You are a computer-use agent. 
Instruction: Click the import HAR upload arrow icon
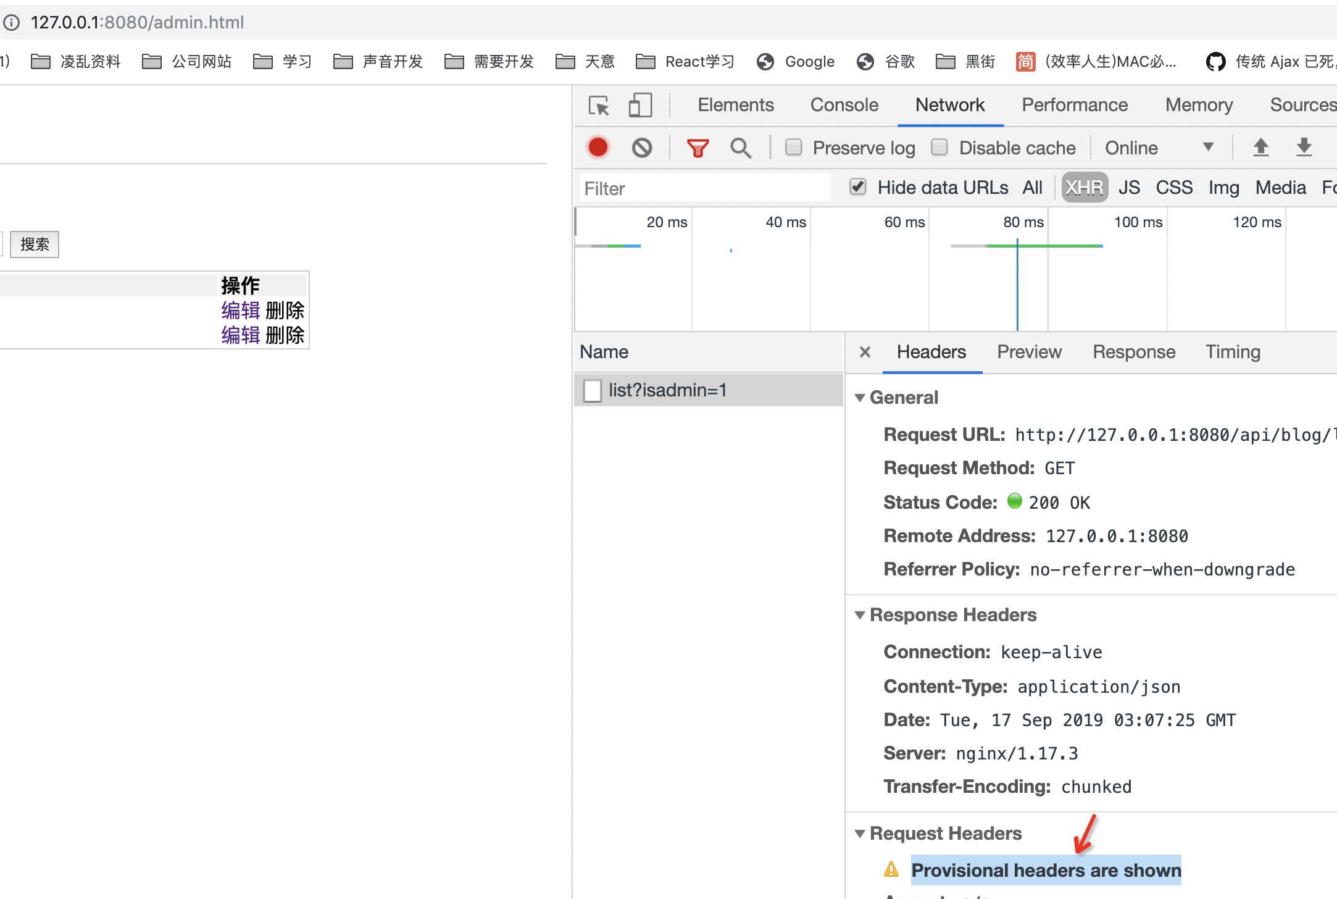click(1260, 148)
